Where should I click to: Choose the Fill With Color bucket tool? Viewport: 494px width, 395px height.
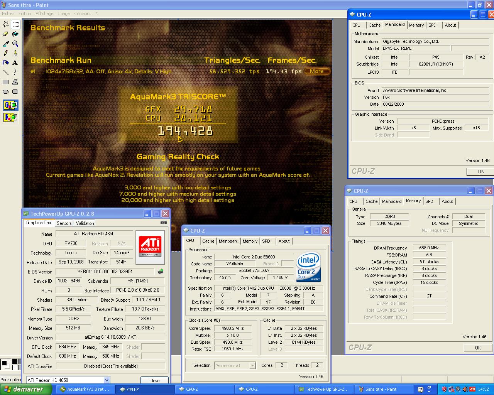point(15,34)
